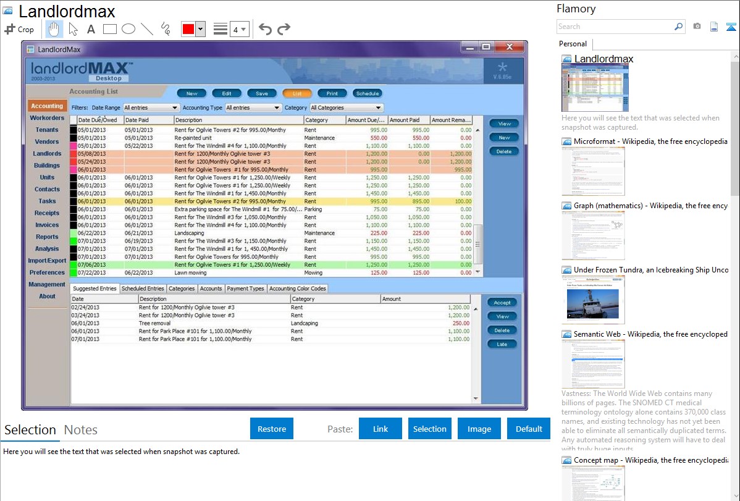This screenshot has height=501, width=740.
Task: Switch to the Notes tab
Action: 81,430
